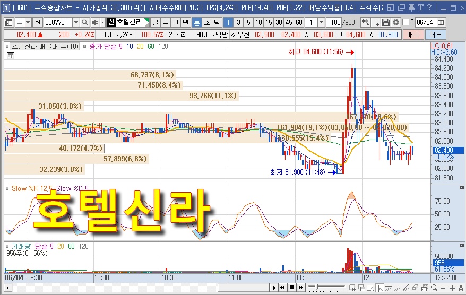Click the horizontal scrollbar left arrow
Screen dimensions: 466x295
coord(8,288)
